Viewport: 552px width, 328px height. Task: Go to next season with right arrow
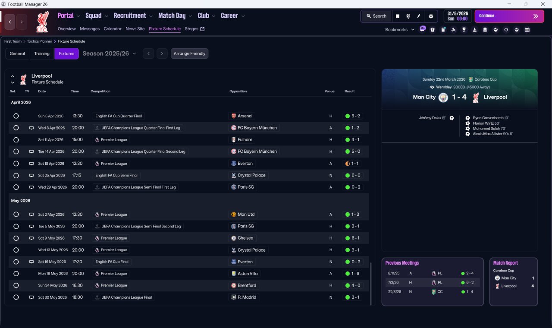(x=162, y=54)
